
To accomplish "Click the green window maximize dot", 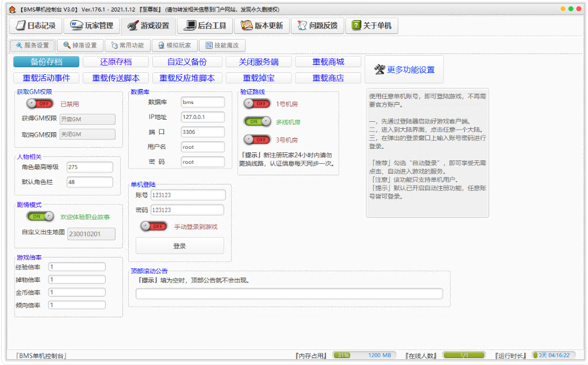I will (x=570, y=9).
